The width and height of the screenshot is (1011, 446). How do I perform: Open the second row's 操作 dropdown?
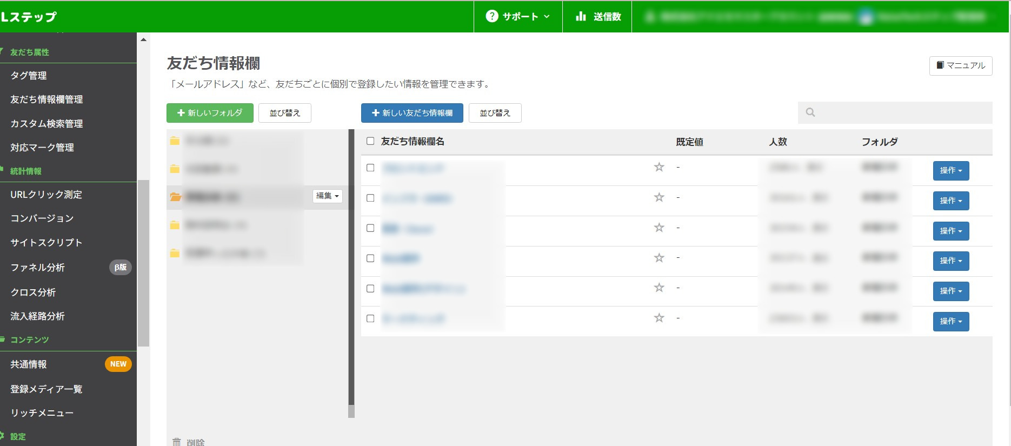pos(951,201)
